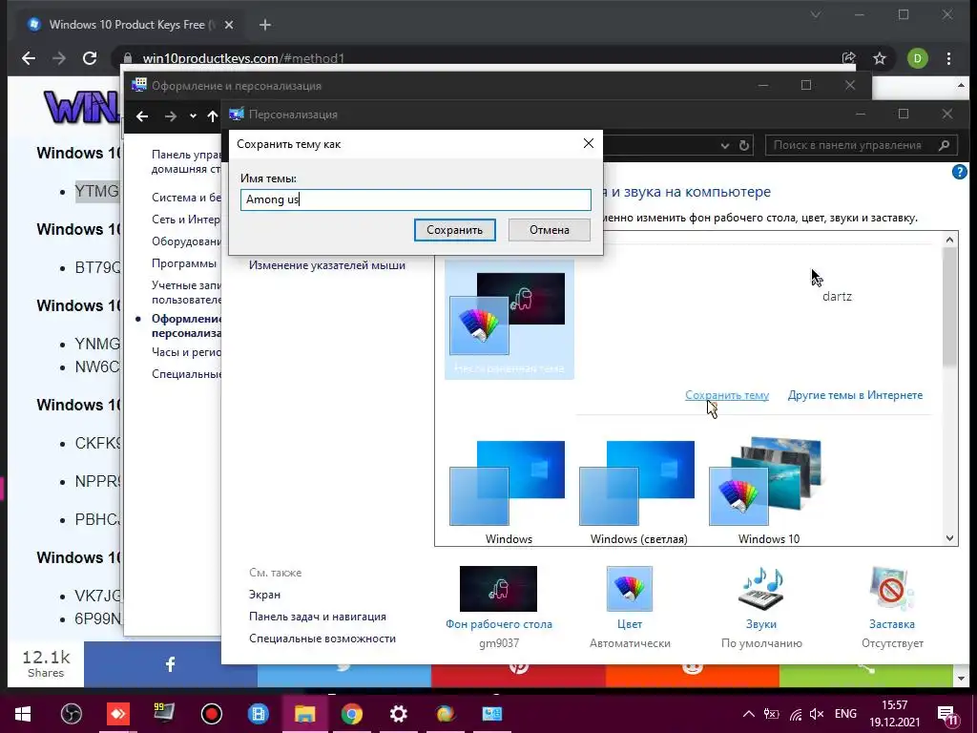Close the Windows 10 Product Keys tab
The image size is (977, 733).
229,25
